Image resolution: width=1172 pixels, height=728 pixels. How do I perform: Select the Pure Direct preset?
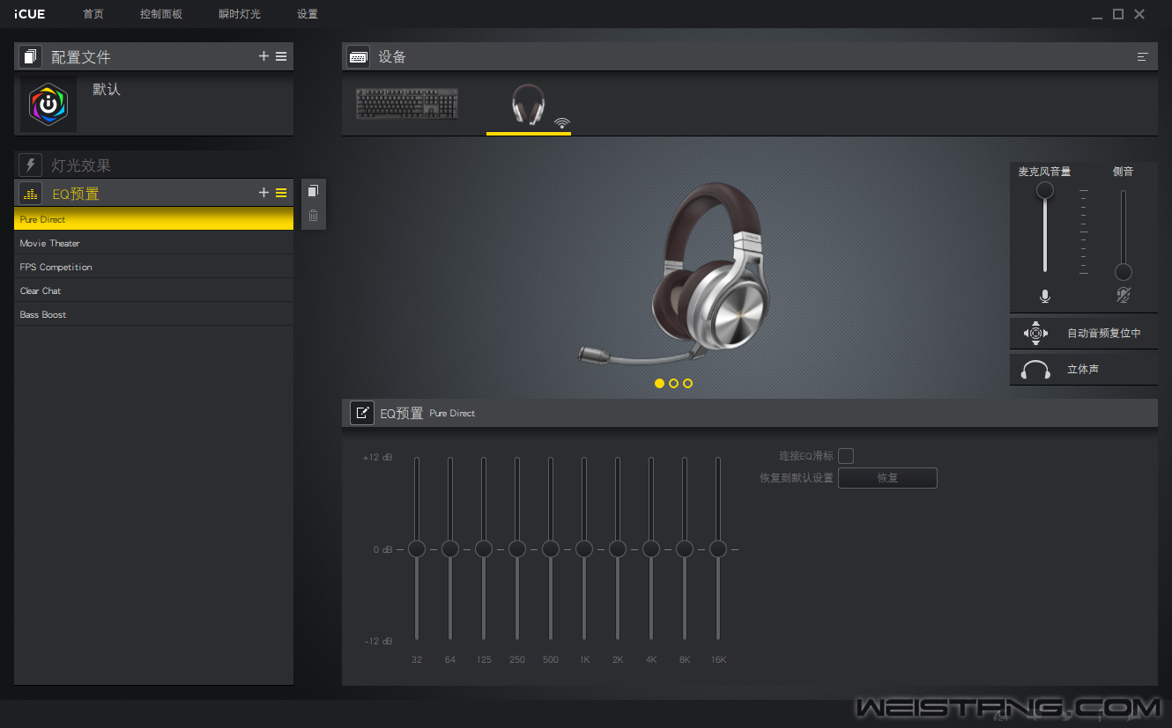153,219
